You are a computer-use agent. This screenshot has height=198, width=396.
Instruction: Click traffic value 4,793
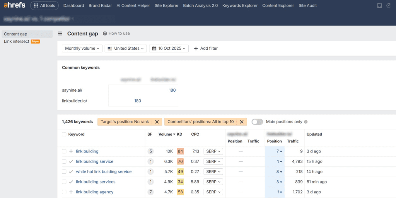[297, 161]
